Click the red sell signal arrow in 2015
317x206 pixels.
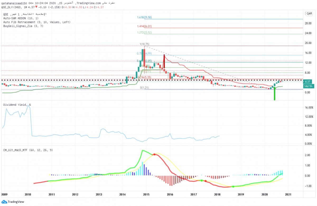point(164,62)
